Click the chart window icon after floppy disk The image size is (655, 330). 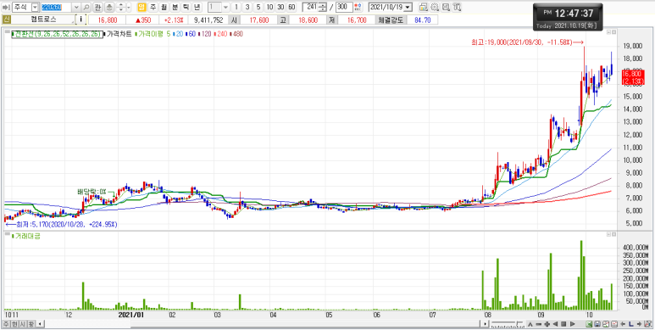[x=606, y=324]
